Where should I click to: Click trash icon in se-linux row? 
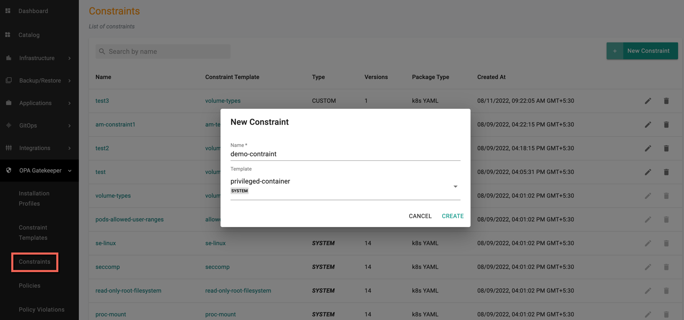666,243
